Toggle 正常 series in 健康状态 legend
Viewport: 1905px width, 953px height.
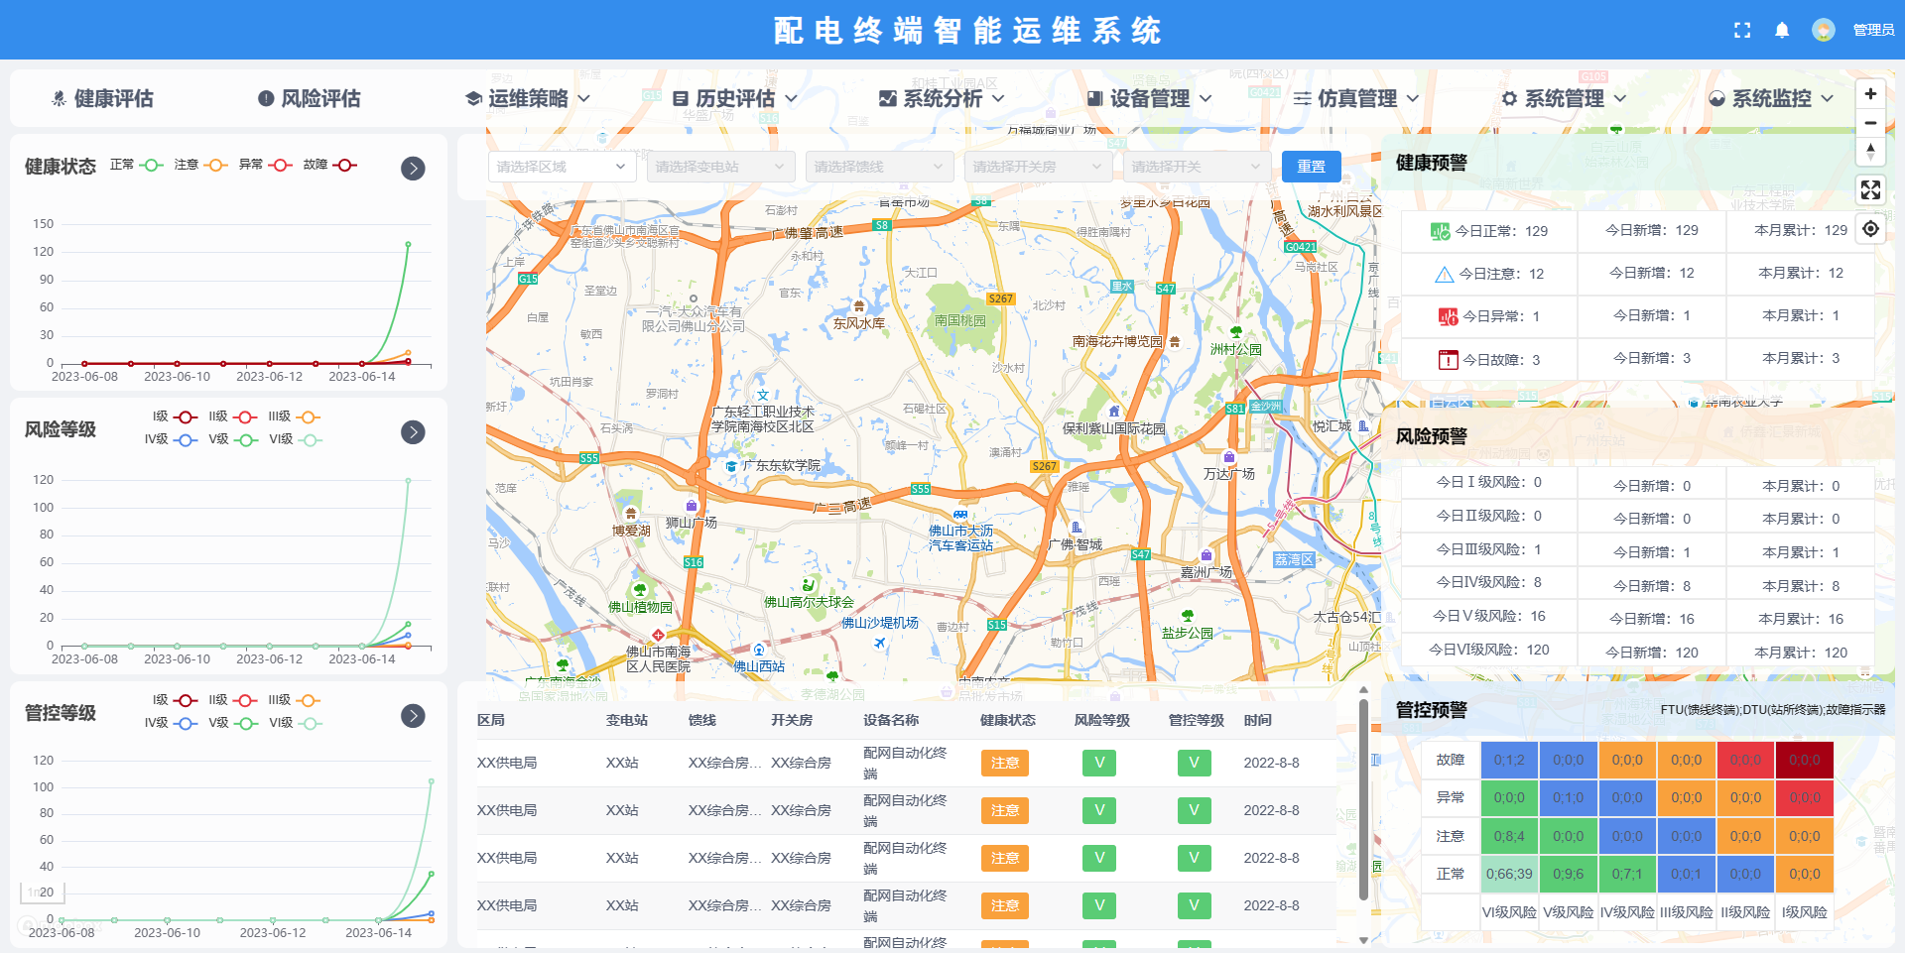pos(137,165)
